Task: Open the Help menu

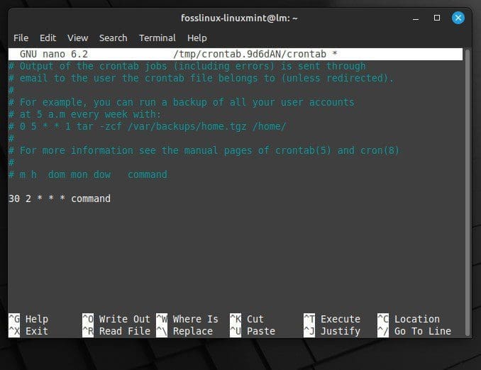Action: click(197, 38)
